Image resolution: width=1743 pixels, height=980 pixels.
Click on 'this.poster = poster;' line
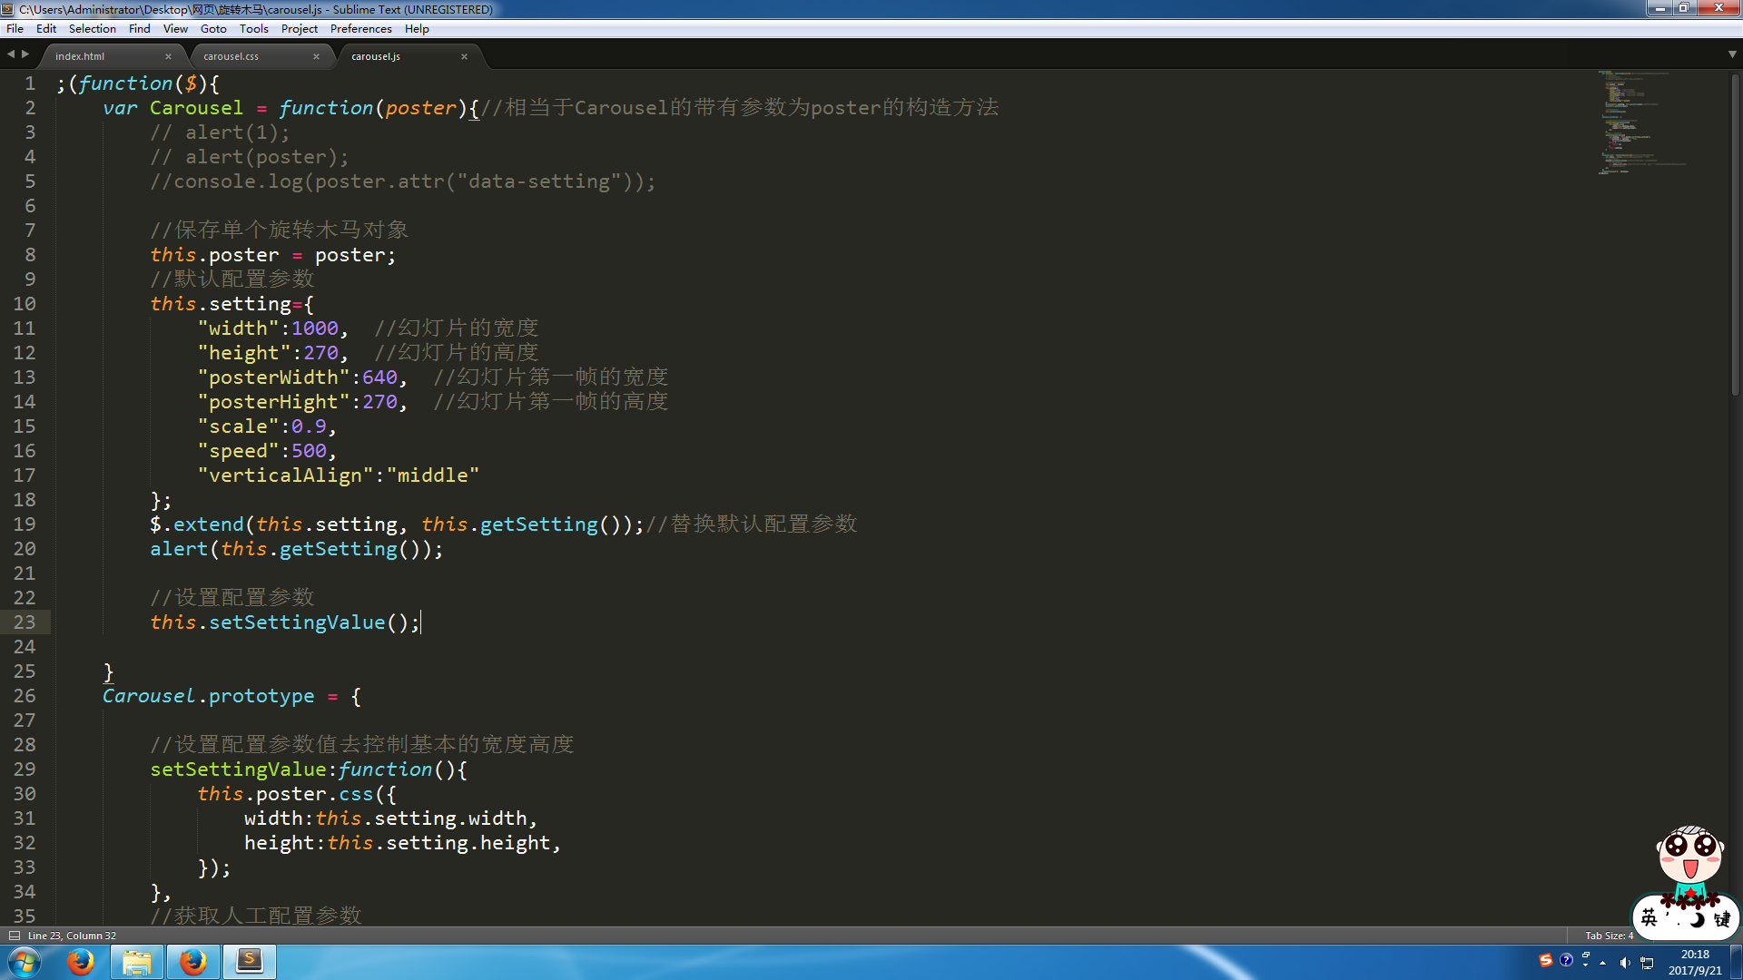272,255
